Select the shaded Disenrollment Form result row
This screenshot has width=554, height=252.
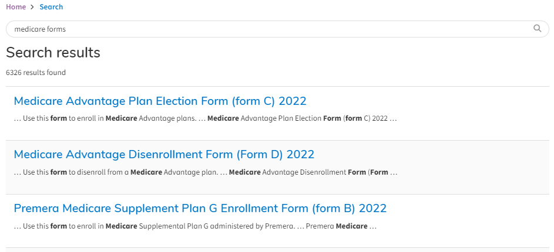point(277,168)
